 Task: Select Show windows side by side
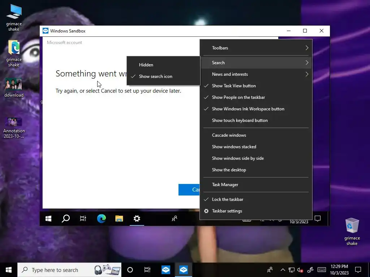[256, 158]
